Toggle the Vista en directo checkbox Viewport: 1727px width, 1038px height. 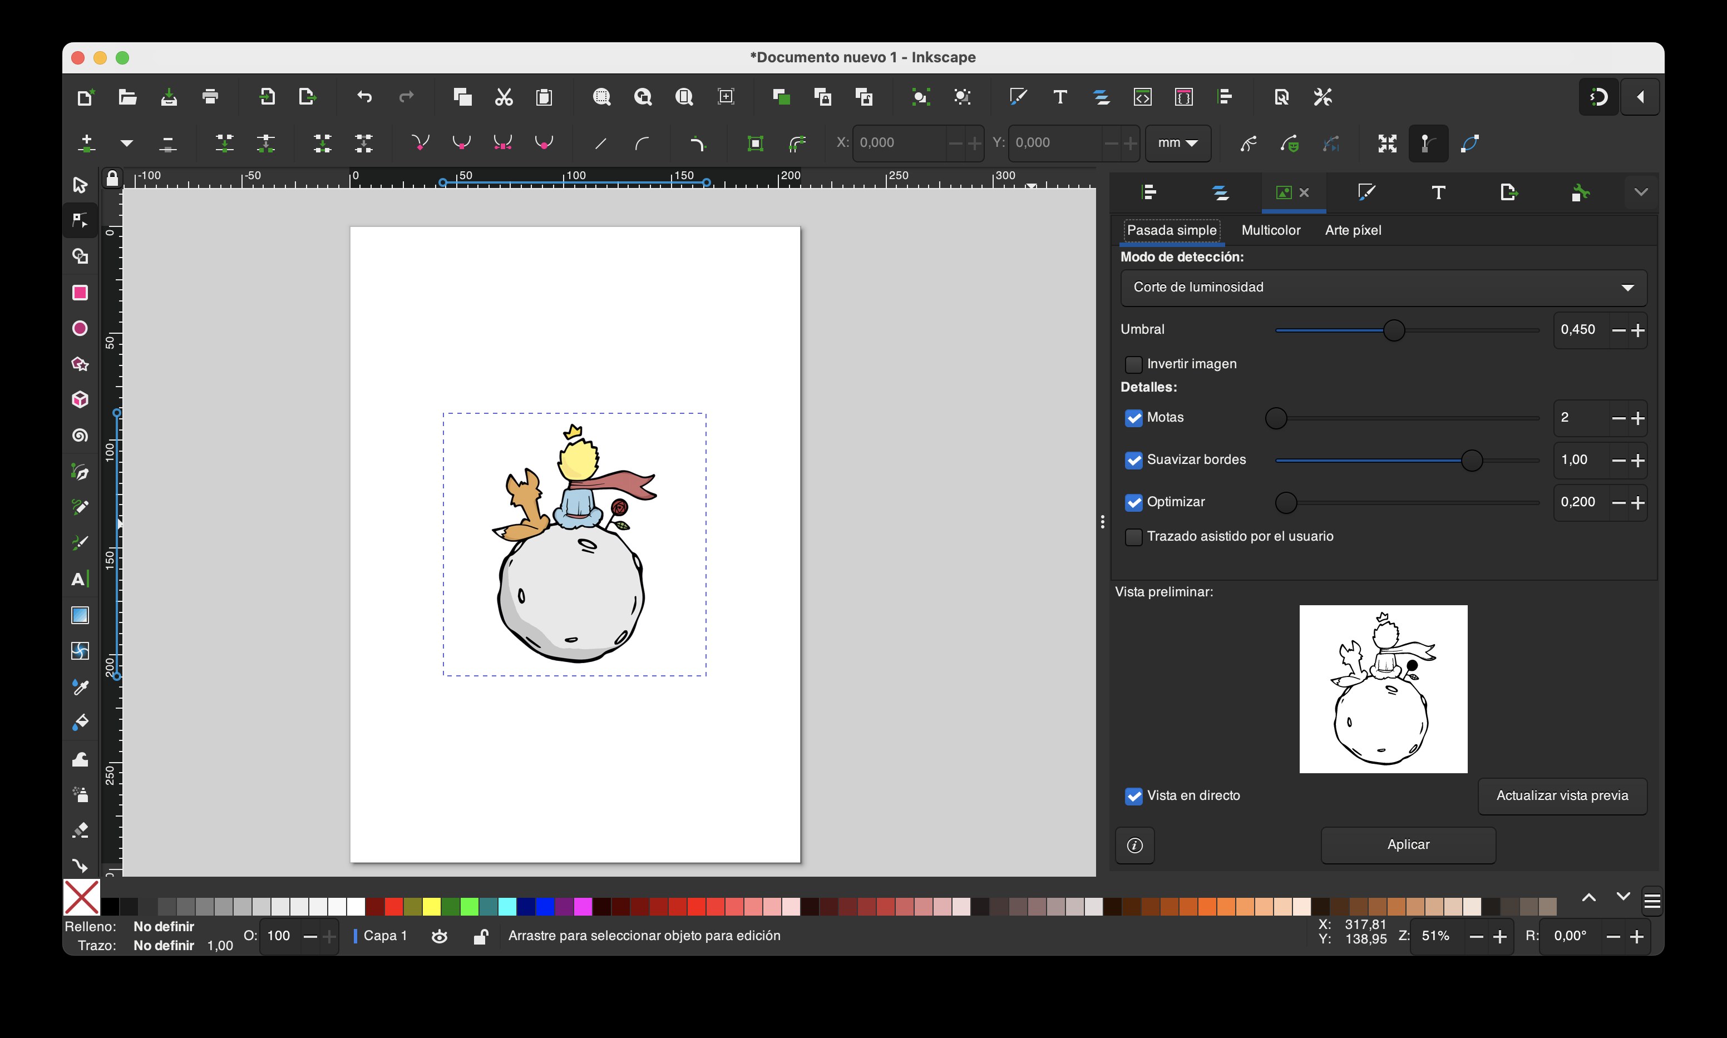(1134, 796)
